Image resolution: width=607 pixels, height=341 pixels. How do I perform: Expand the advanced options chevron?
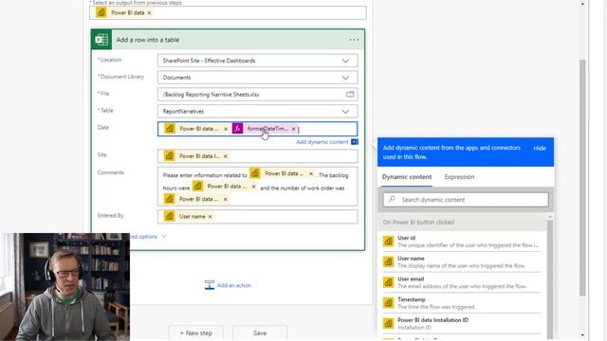point(164,236)
